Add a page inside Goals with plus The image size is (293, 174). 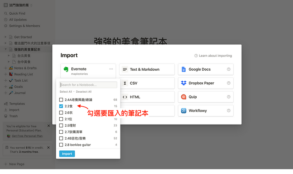point(5,87)
